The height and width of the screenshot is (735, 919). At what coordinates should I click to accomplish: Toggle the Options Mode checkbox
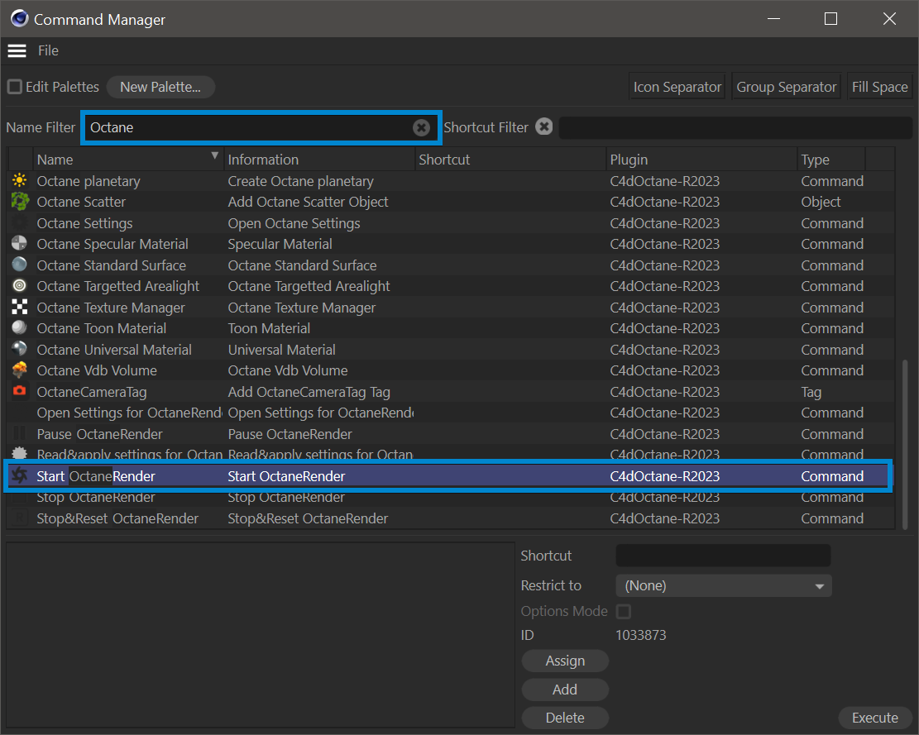[624, 612]
